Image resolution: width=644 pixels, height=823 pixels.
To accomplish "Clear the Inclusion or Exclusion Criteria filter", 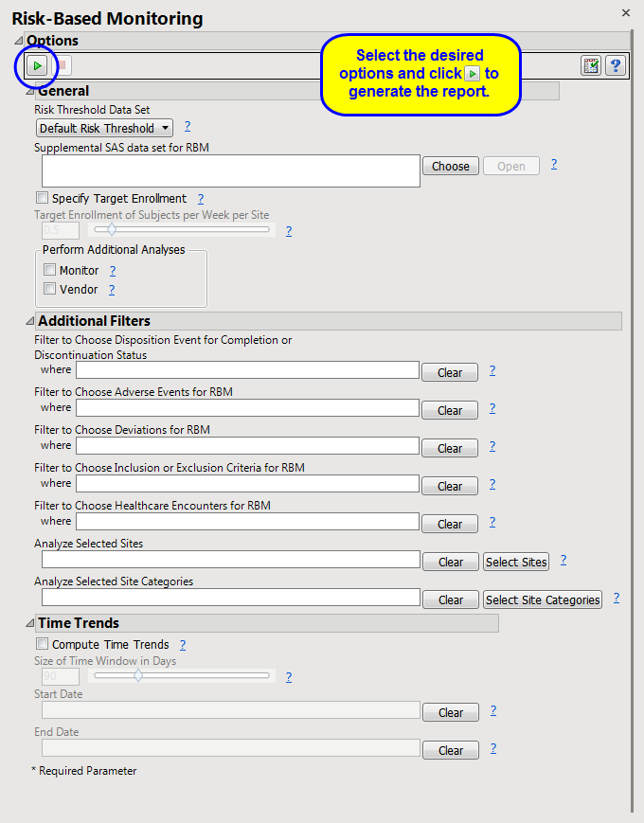I will (450, 486).
